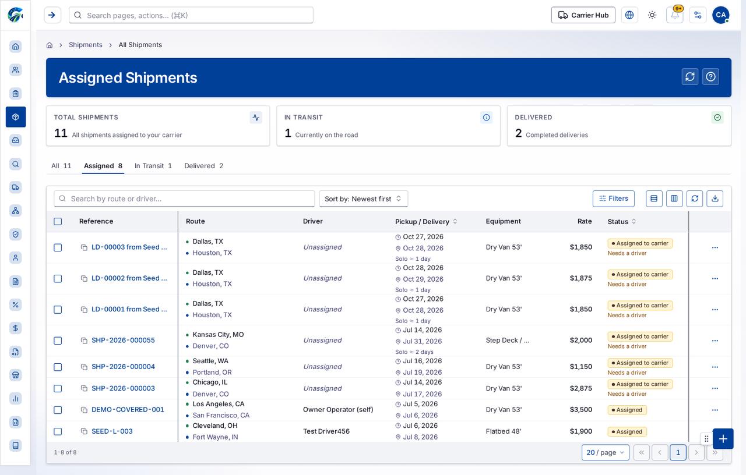
Task: Click the table toolbar refresh icon
Action: point(695,198)
